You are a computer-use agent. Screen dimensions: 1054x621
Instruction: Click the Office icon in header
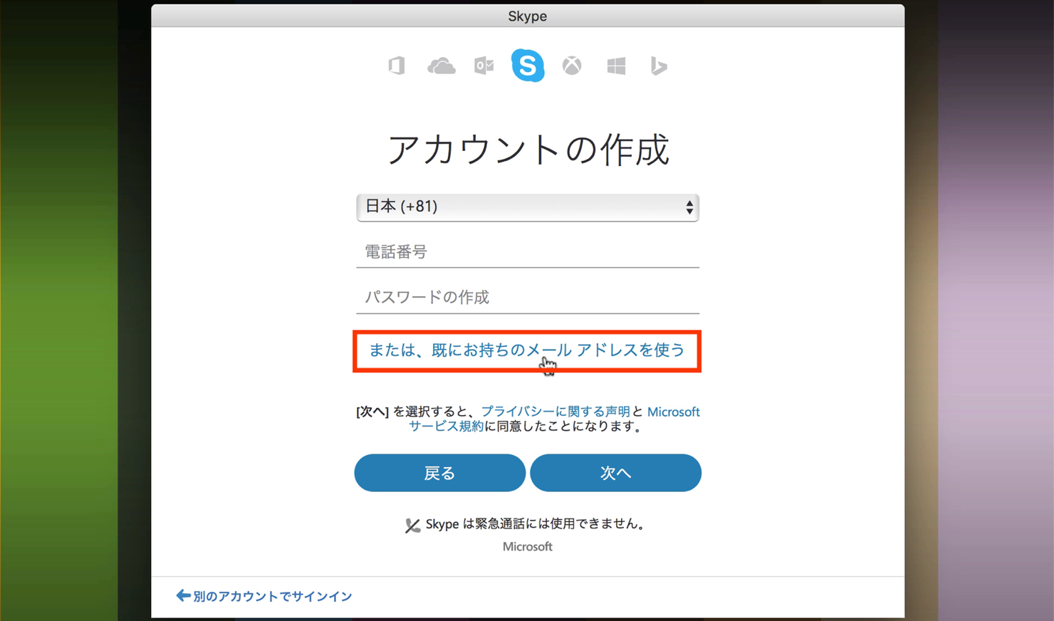(x=397, y=66)
